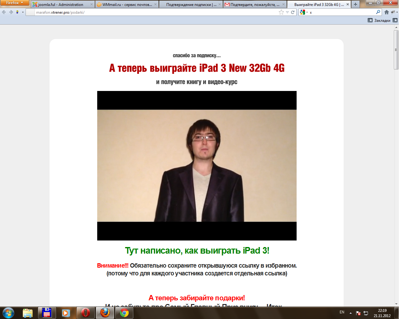
Task: Open the network tray icon
Action: (366, 313)
